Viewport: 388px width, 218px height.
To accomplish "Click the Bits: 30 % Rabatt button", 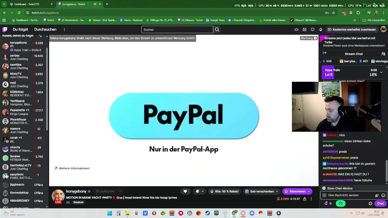I will (x=224, y=191).
